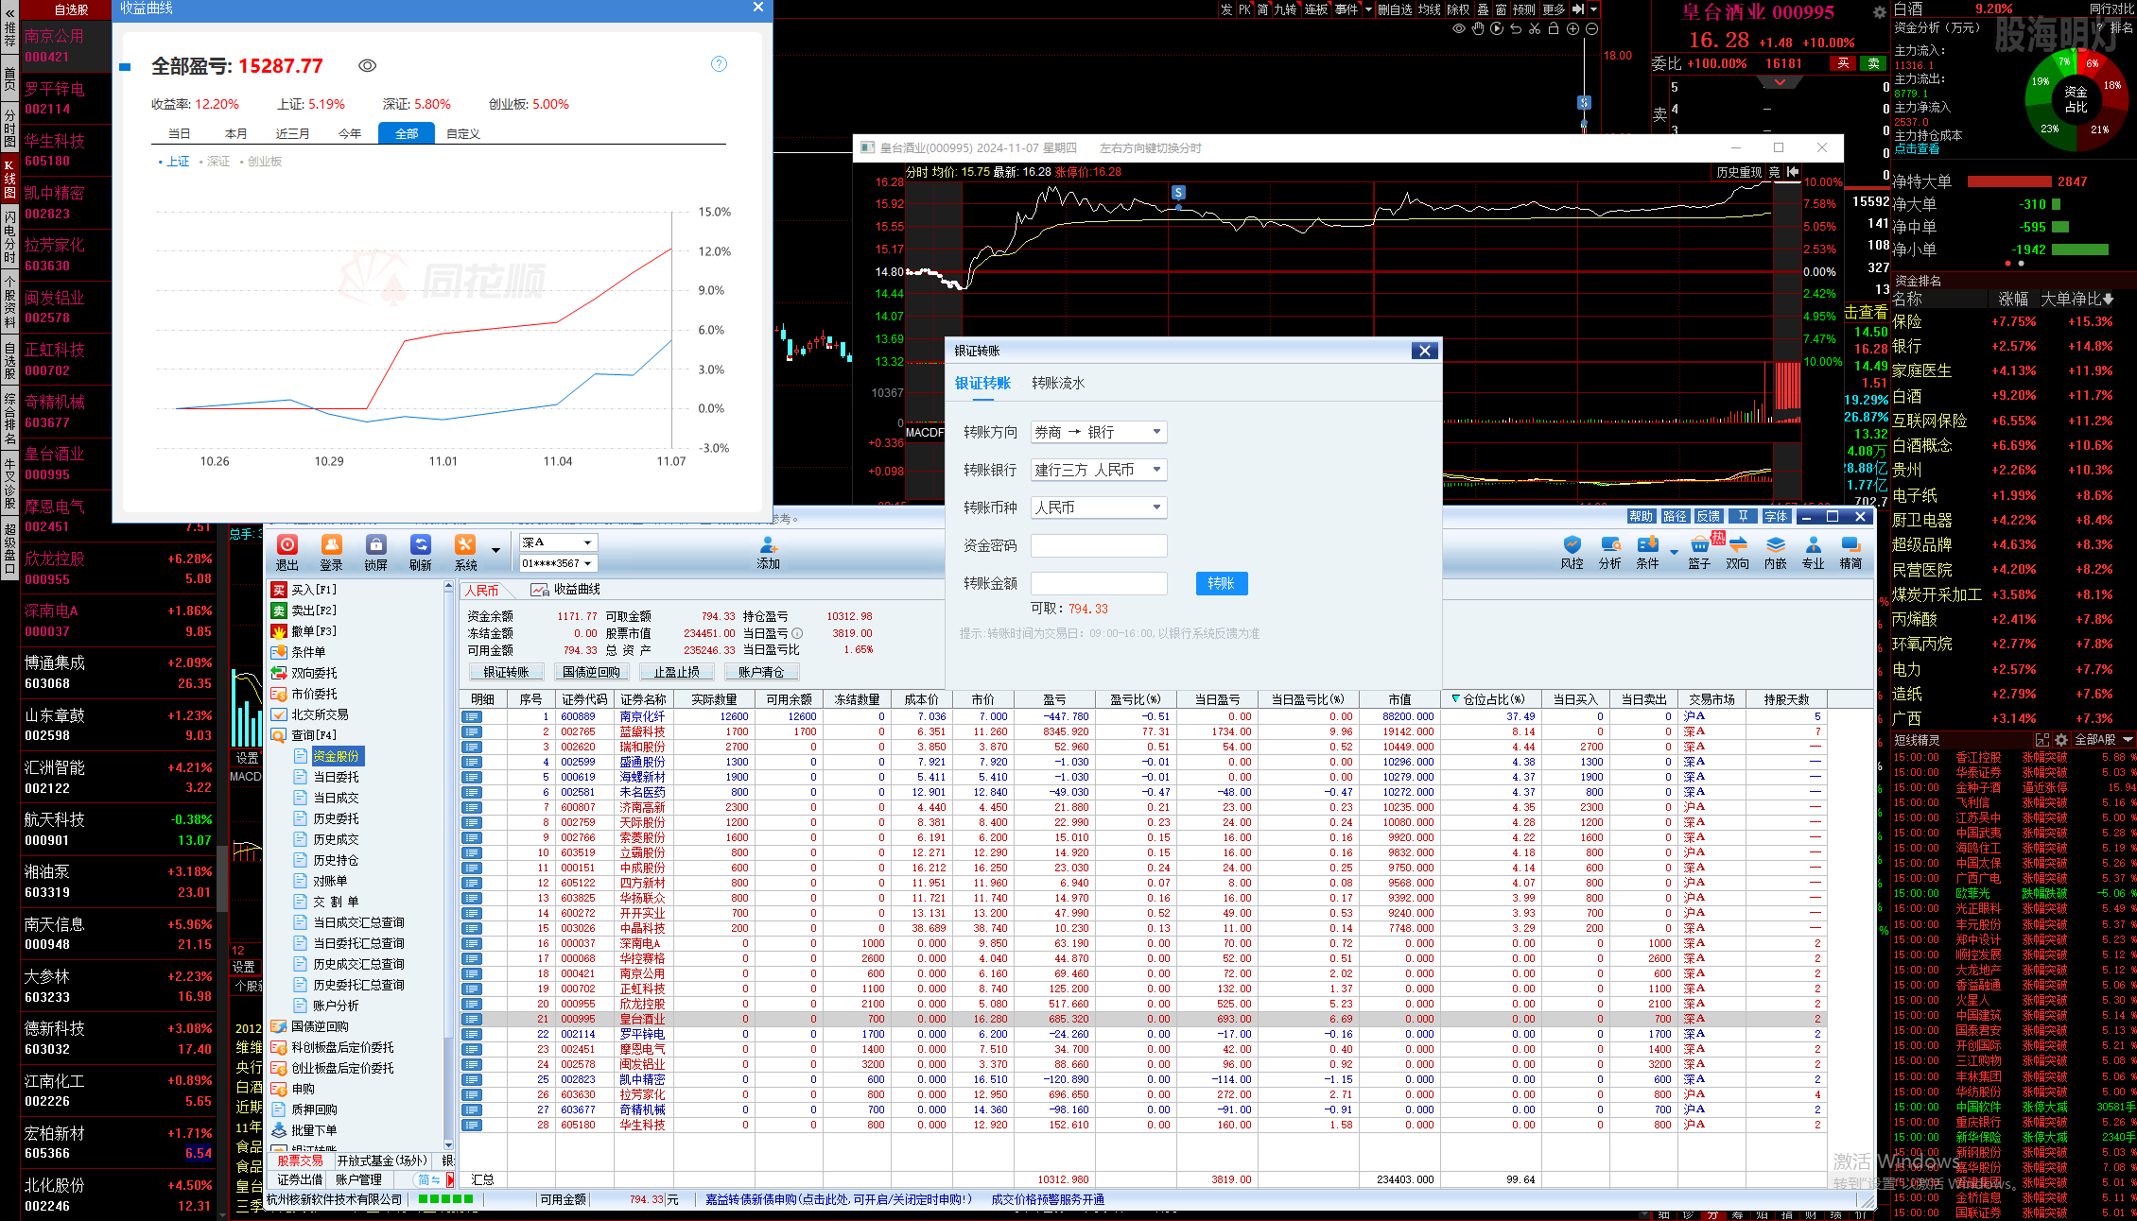2137x1221 pixels.
Task: Open 收益曲线 tab in account panel
Action: pos(566,590)
